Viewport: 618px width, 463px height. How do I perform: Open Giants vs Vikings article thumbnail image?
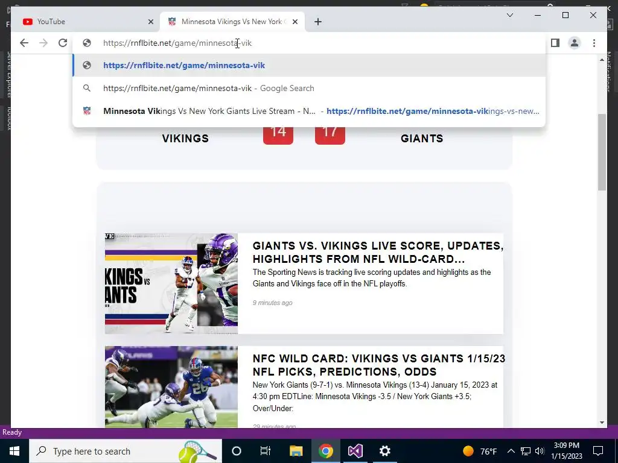[171, 283]
